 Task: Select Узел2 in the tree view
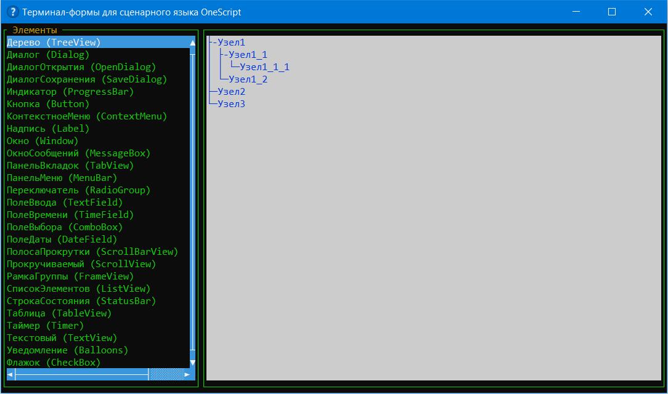pos(231,92)
